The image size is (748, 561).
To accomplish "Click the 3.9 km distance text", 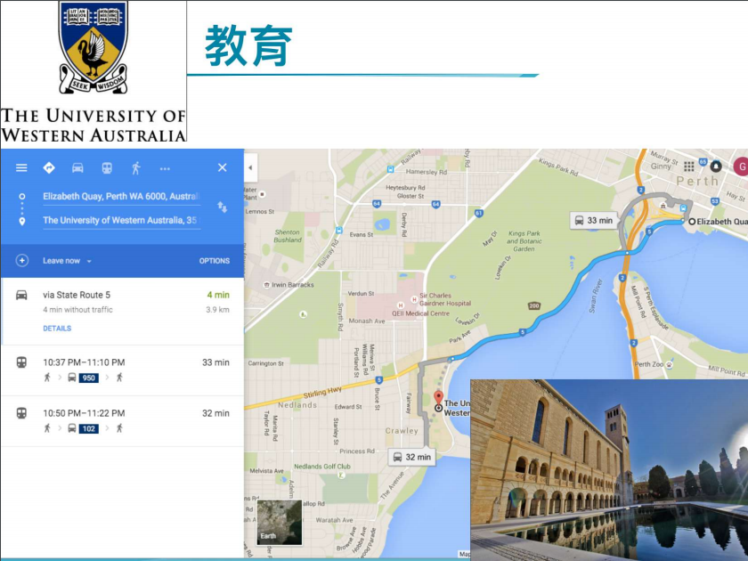I will click(x=217, y=310).
